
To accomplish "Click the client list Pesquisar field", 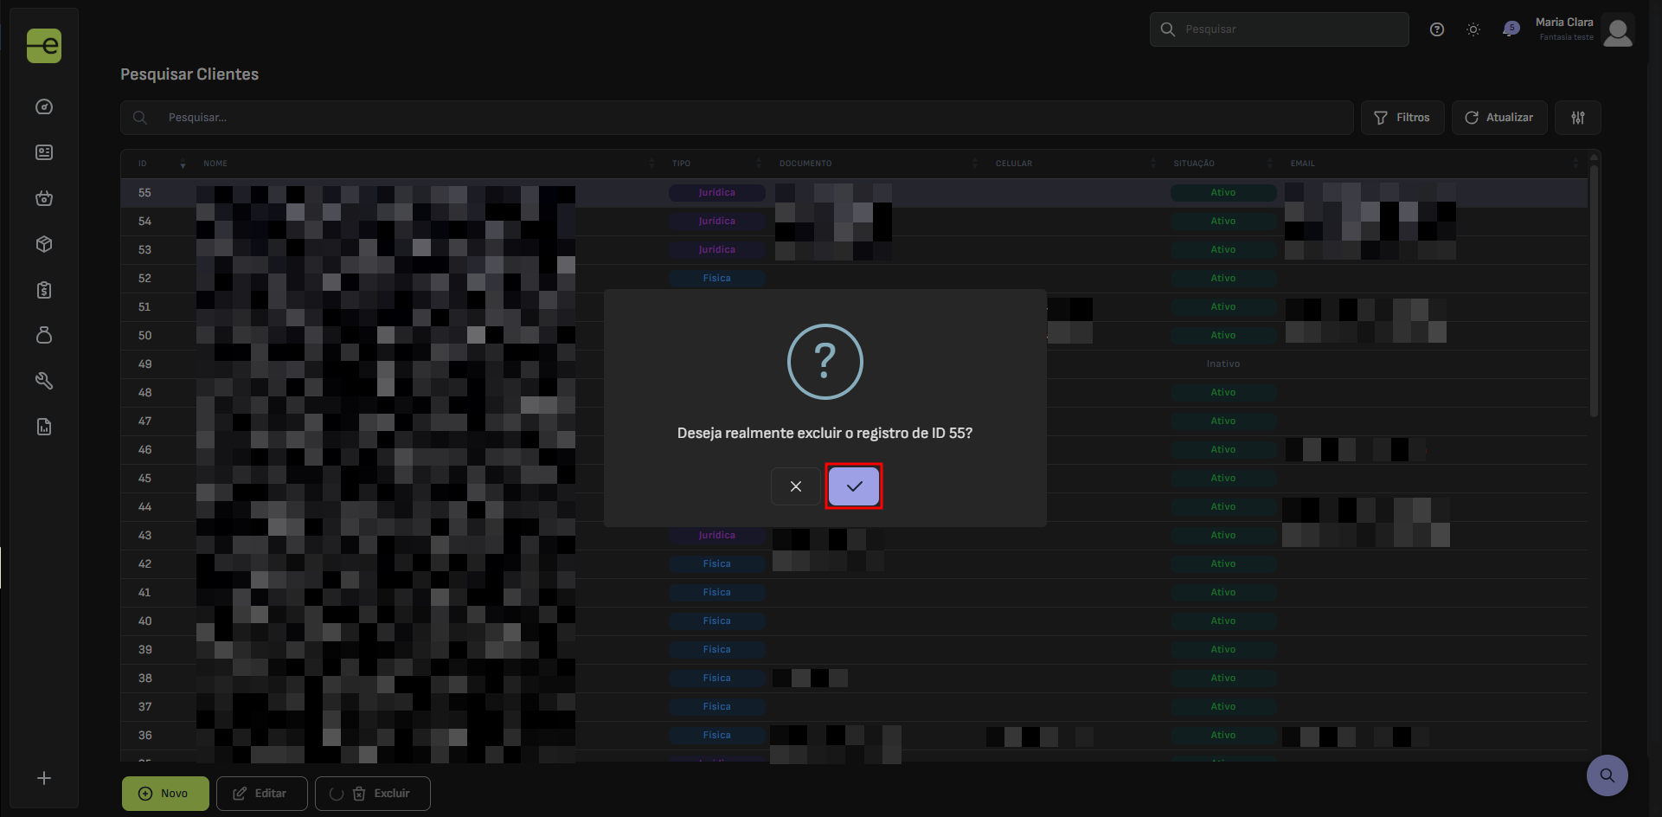I will pos(737,118).
